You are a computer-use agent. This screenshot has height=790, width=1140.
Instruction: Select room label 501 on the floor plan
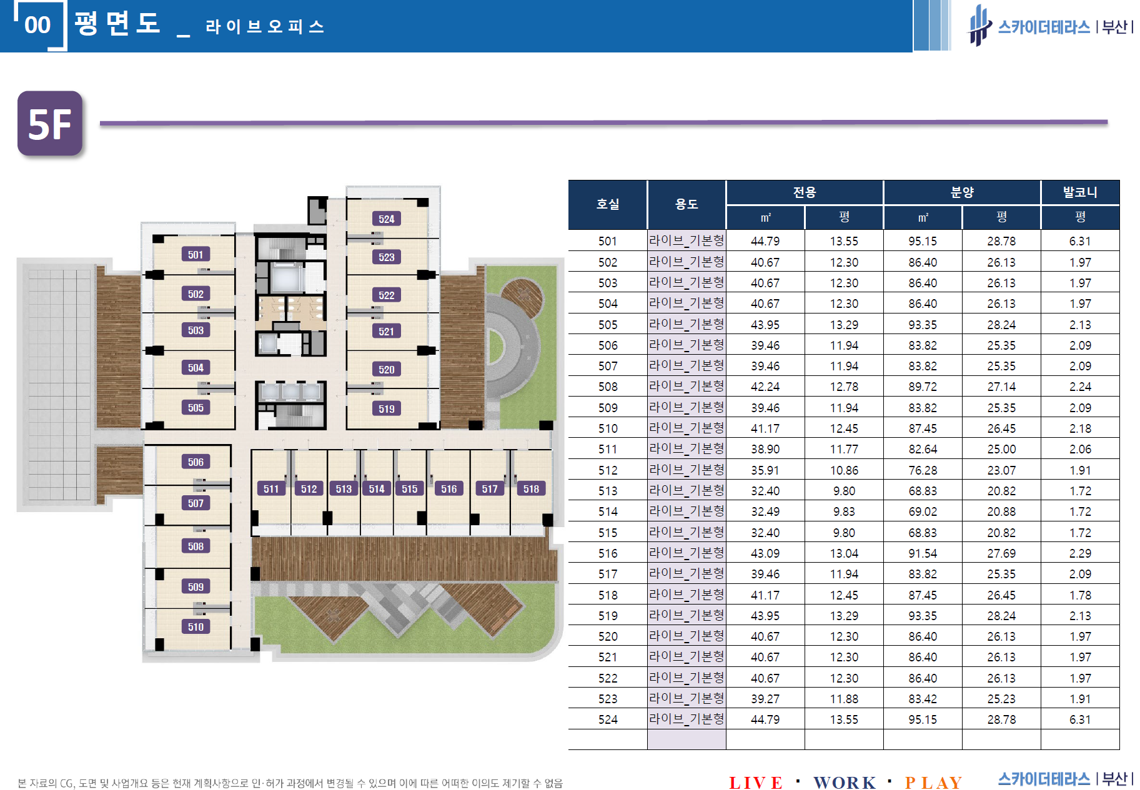(196, 254)
